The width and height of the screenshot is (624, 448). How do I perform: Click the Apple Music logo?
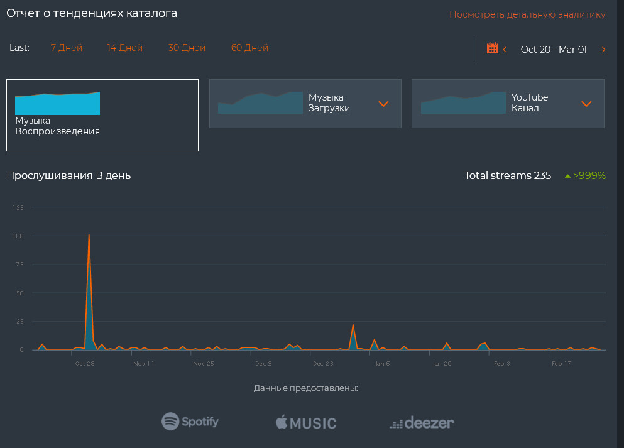click(x=306, y=422)
